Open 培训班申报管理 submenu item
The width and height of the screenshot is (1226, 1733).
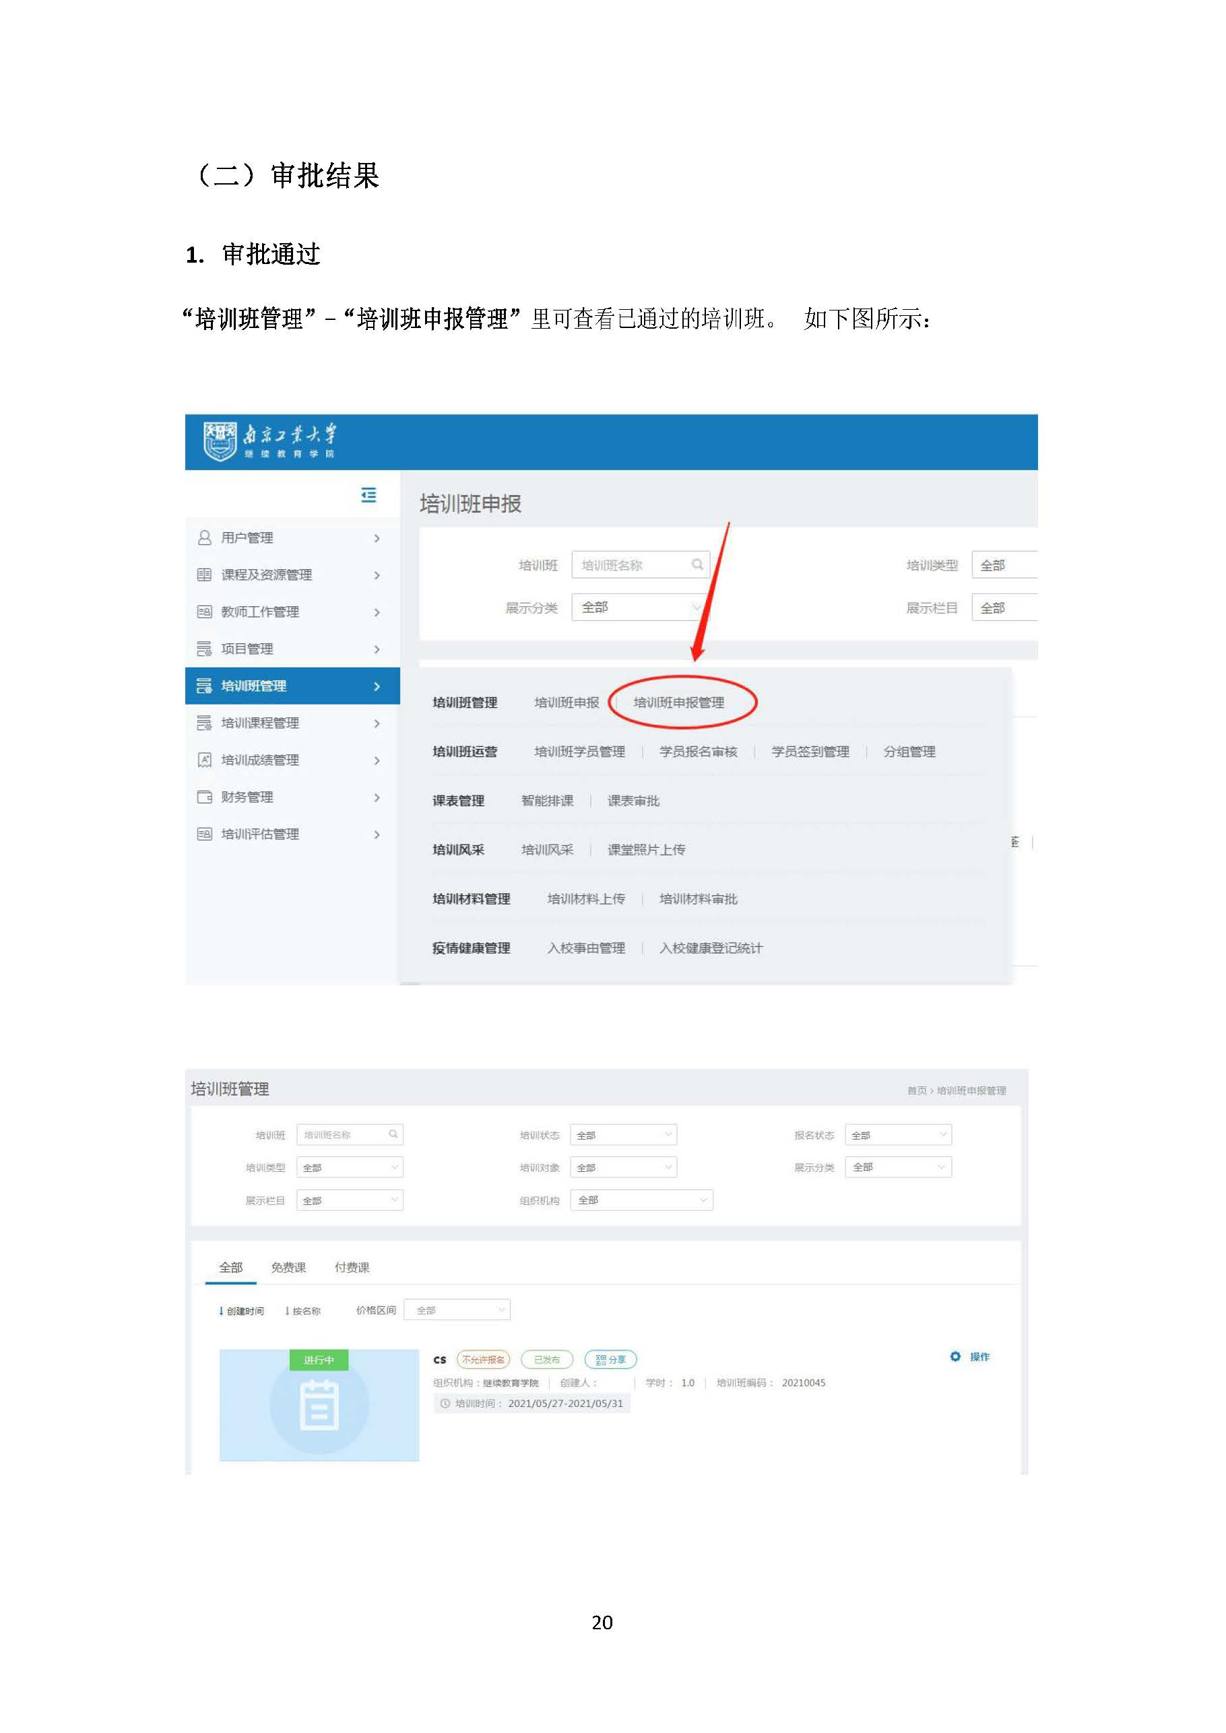679,702
